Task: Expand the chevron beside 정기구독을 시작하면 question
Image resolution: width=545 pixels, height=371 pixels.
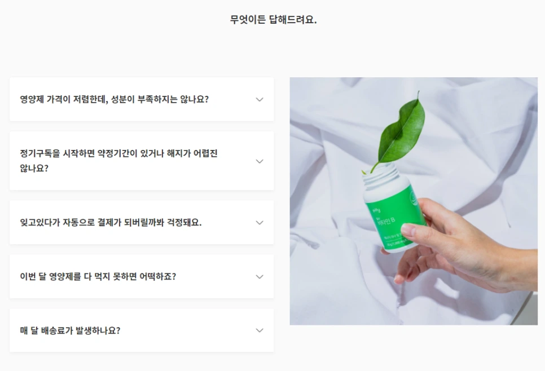Action: [260, 161]
